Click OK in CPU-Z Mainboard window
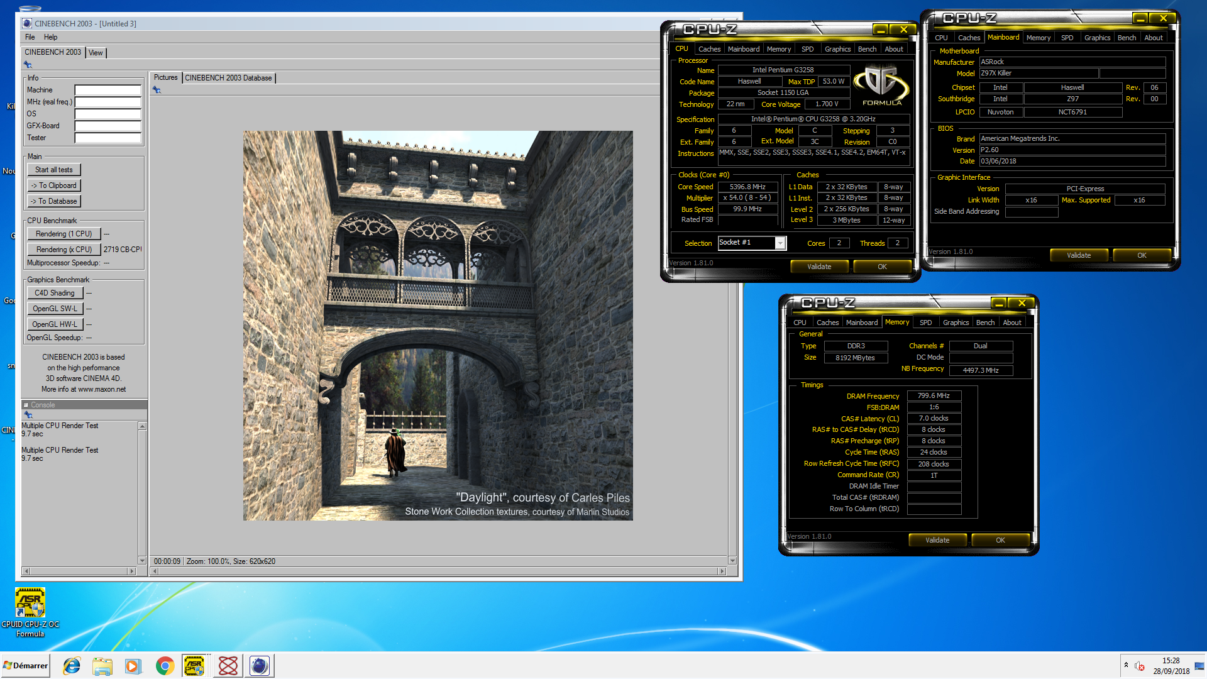 coord(1142,255)
